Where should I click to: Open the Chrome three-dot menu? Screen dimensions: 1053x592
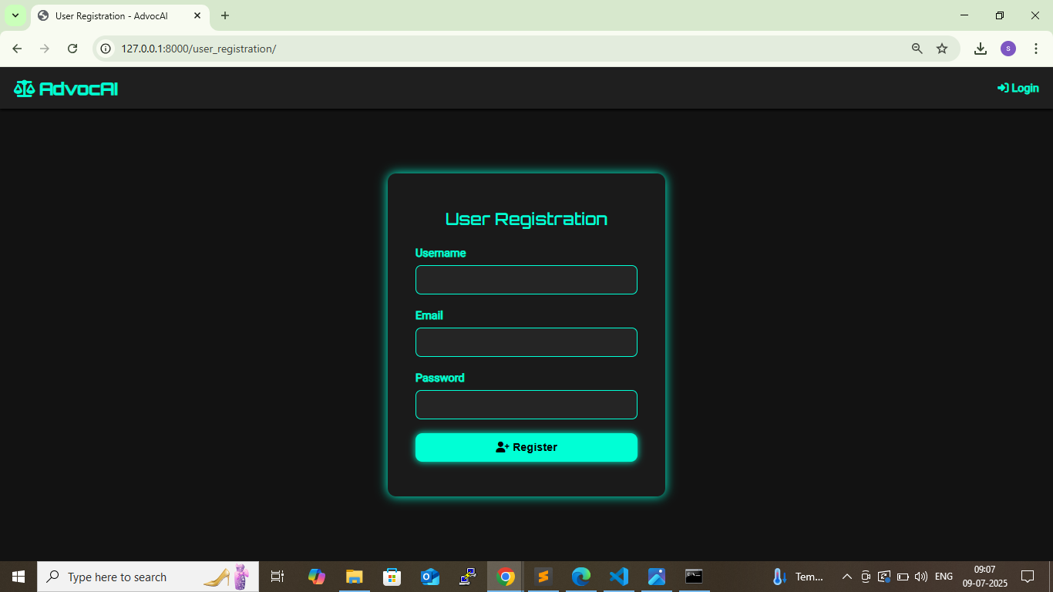(x=1036, y=49)
